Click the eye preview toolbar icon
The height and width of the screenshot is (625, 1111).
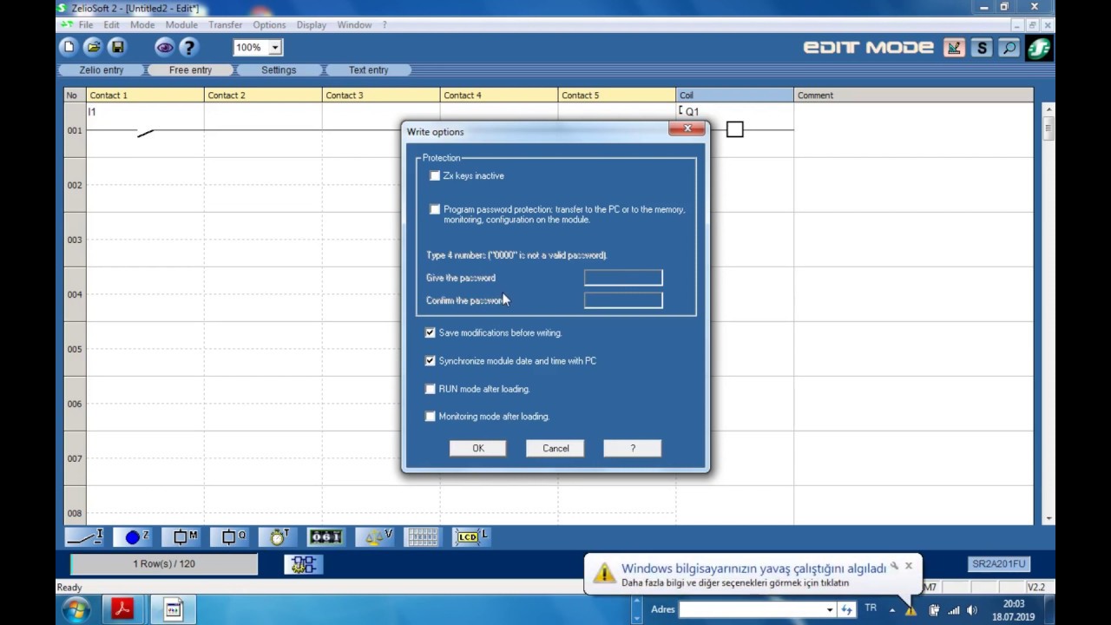click(x=165, y=47)
